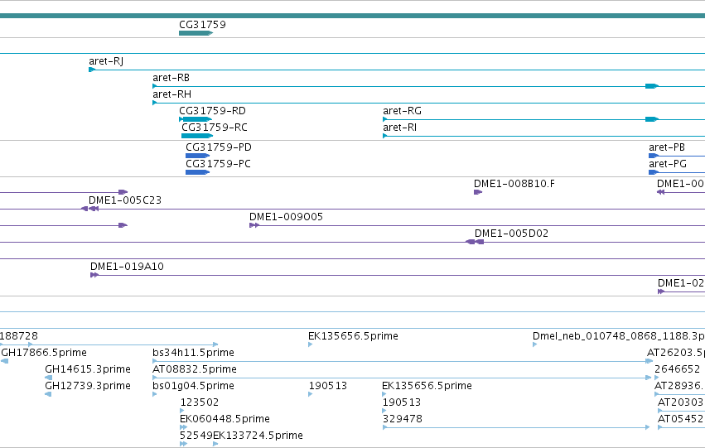Click the CG31759-PC blue arrow glyph

pos(198,172)
